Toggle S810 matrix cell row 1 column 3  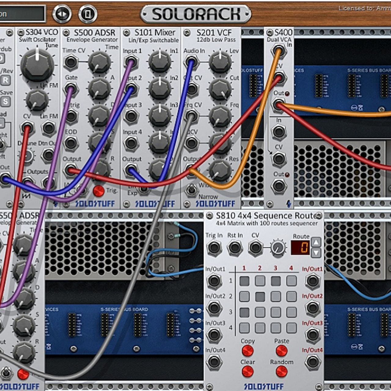276,281
